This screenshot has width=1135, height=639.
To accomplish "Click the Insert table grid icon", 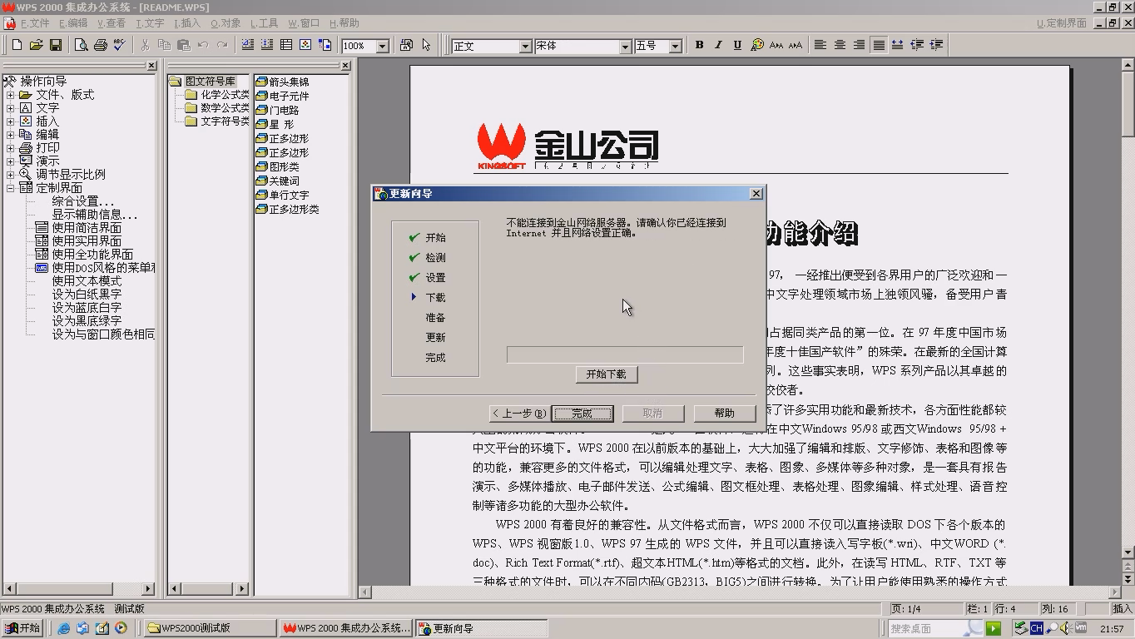I will [286, 45].
